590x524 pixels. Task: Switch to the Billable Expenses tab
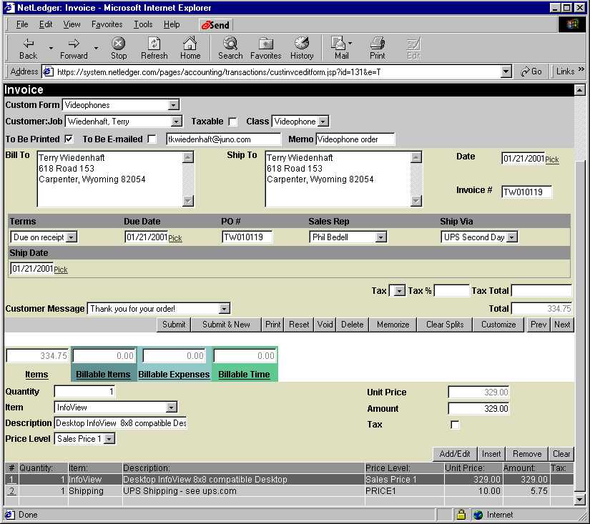point(174,375)
